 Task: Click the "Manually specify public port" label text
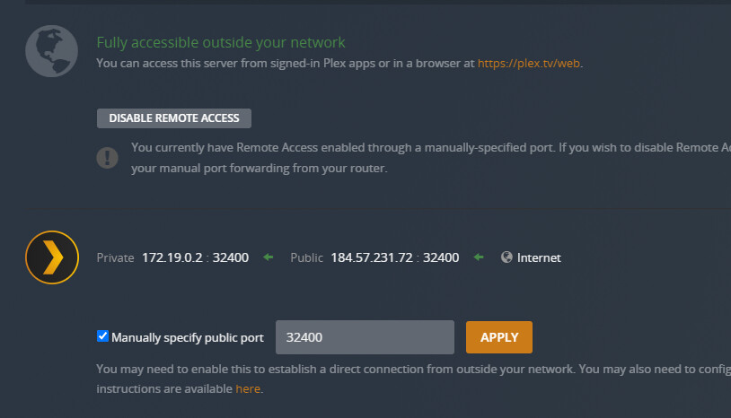[x=187, y=337]
